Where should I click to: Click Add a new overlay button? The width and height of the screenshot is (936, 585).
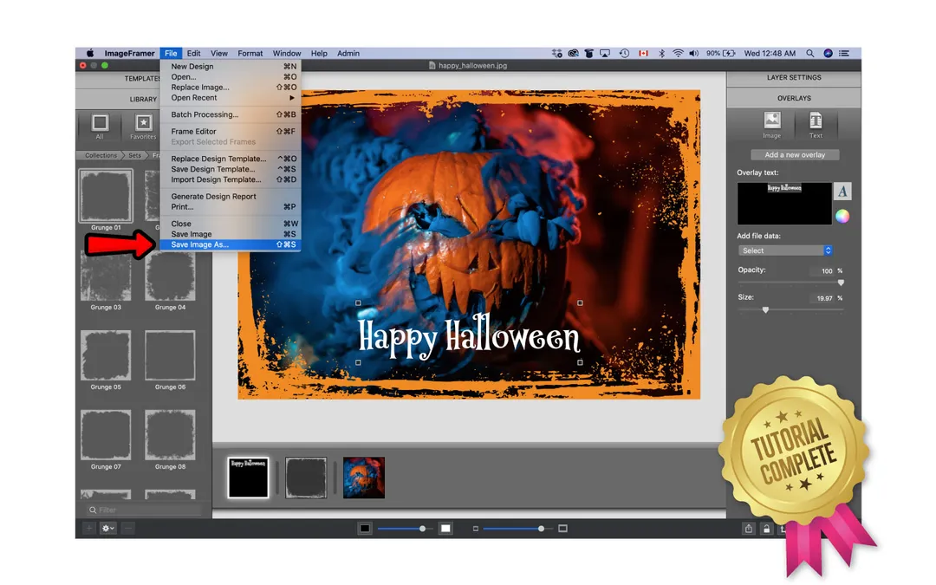795,154
